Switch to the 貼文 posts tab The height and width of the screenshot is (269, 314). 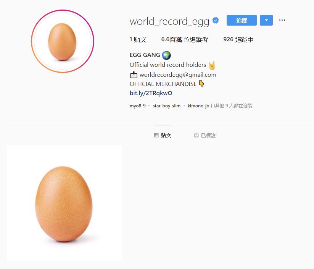(x=163, y=135)
